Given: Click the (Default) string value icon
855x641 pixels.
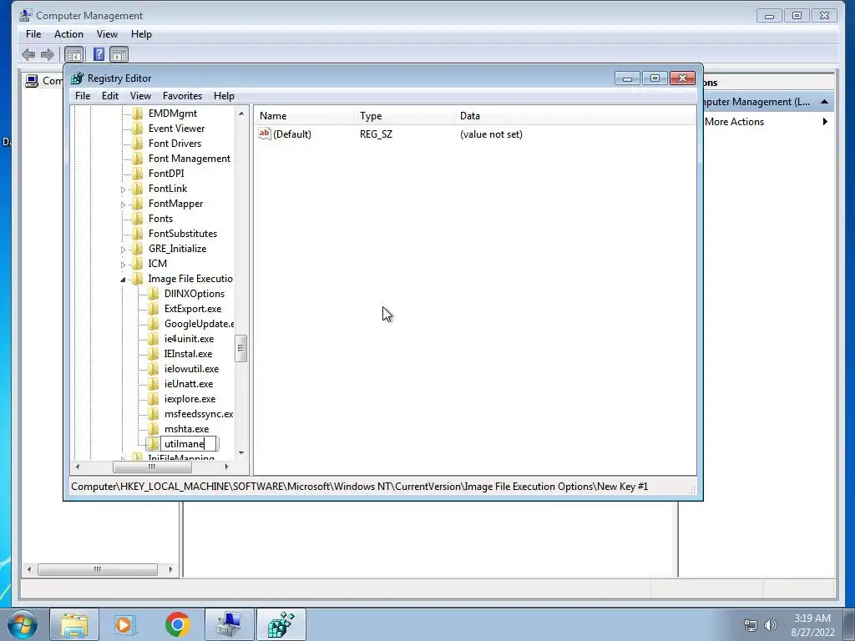Looking at the screenshot, I should tap(265, 134).
